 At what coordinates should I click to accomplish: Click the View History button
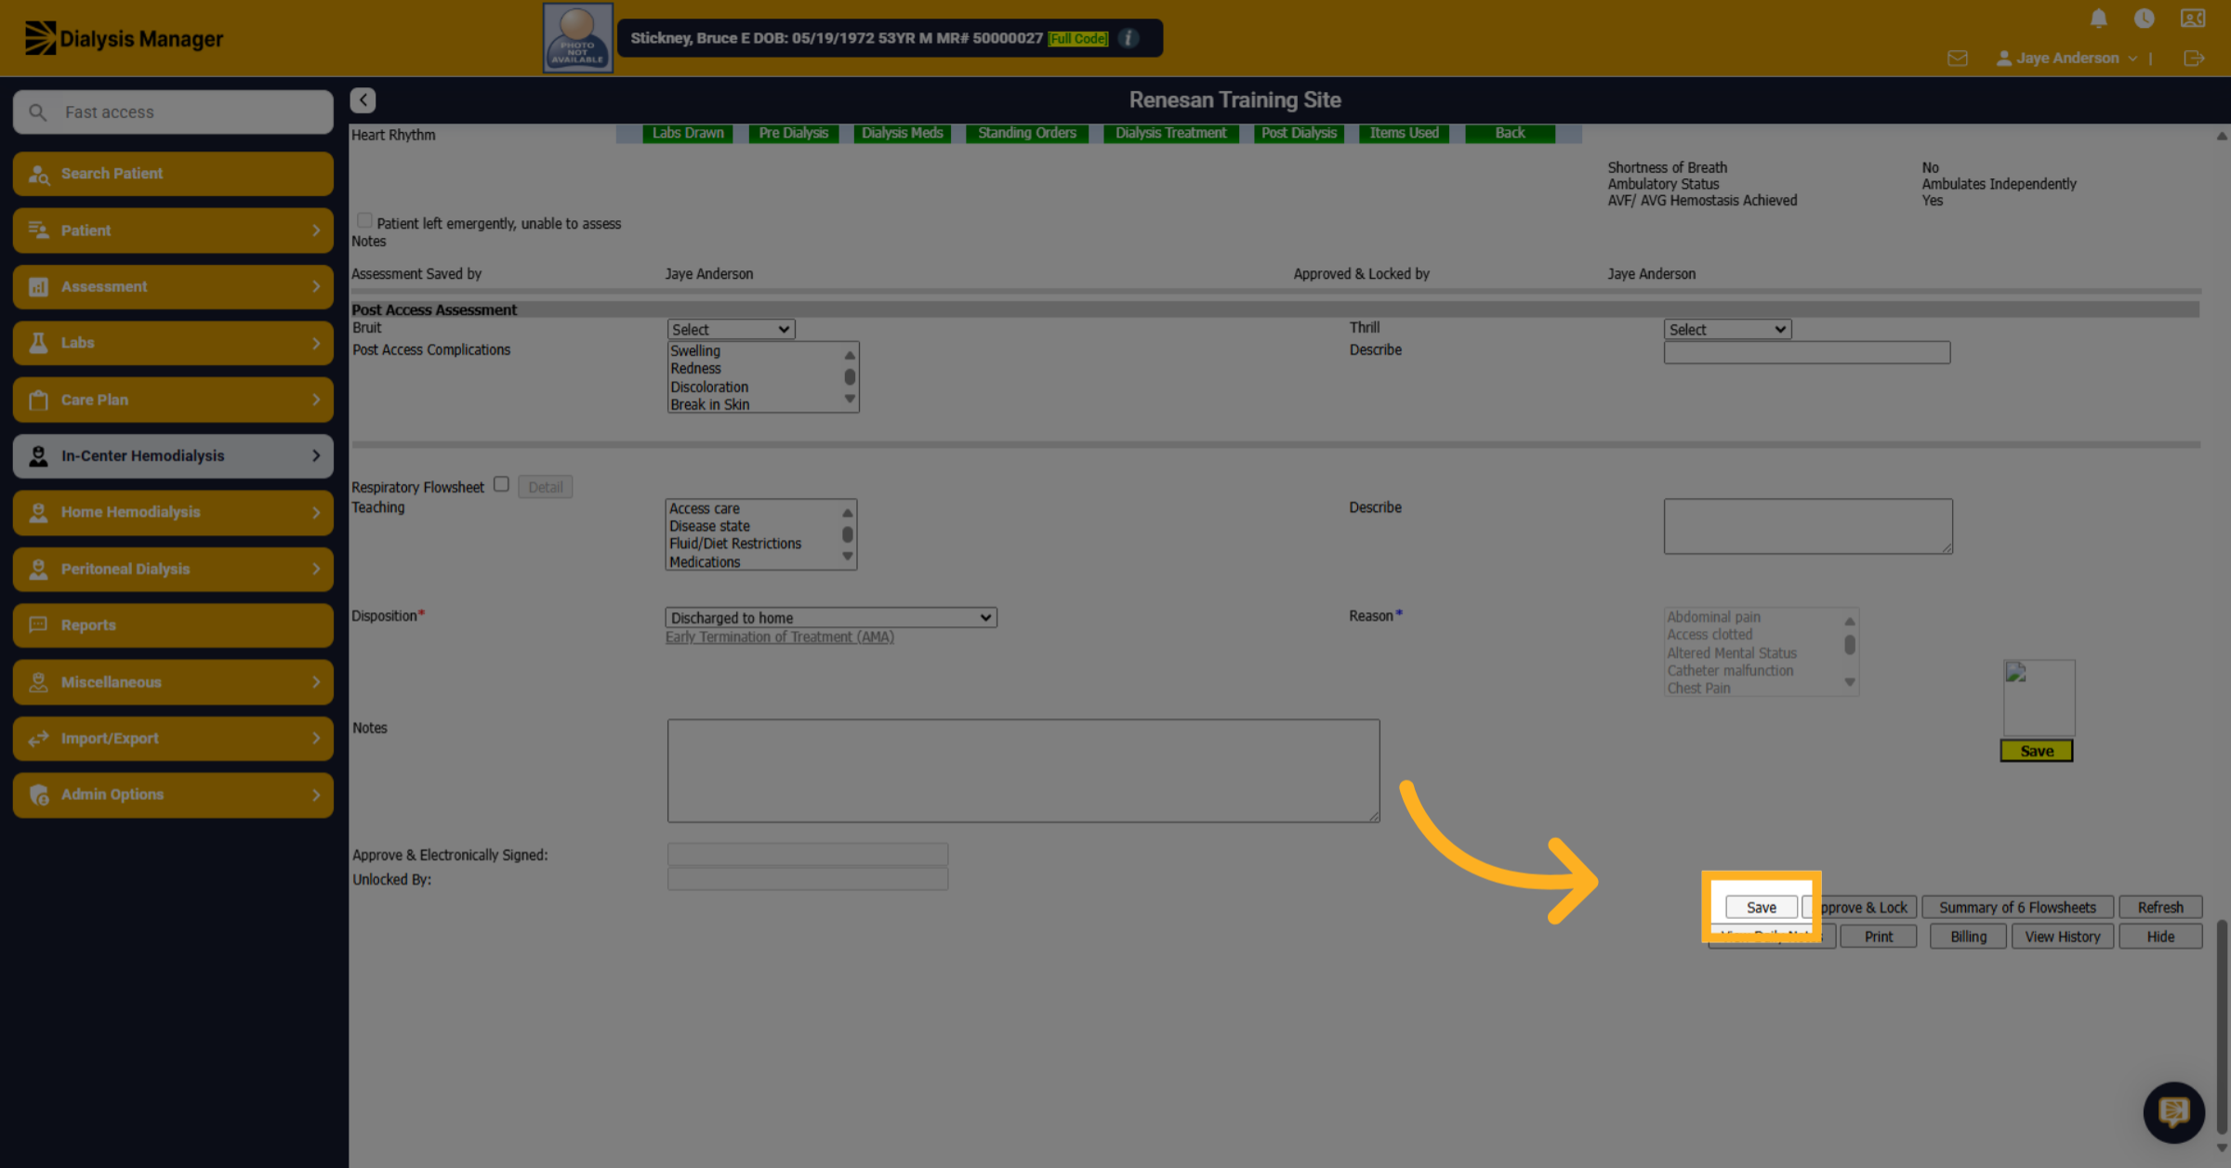[2063, 937]
